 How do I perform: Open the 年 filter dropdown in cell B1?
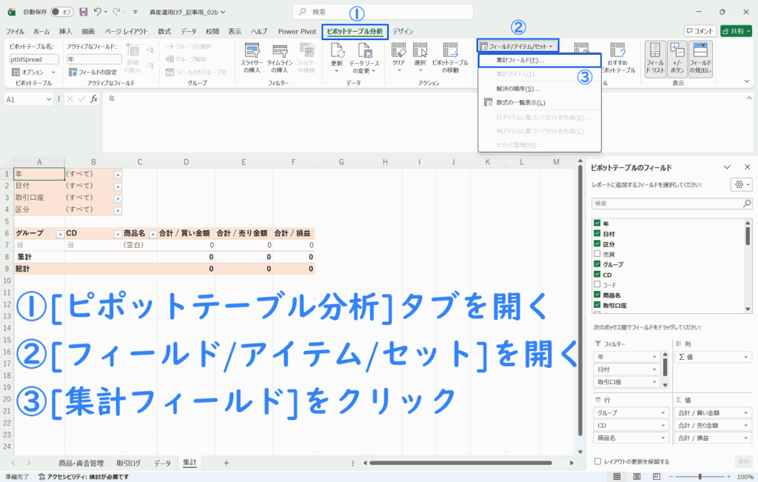118,174
